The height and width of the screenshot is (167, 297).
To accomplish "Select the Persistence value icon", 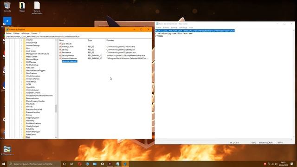I will [60, 52].
